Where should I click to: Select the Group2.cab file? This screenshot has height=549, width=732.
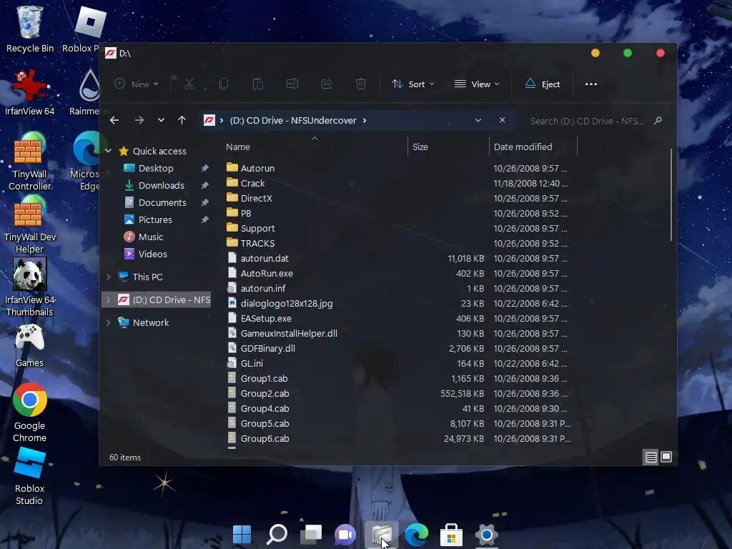click(x=264, y=394)
